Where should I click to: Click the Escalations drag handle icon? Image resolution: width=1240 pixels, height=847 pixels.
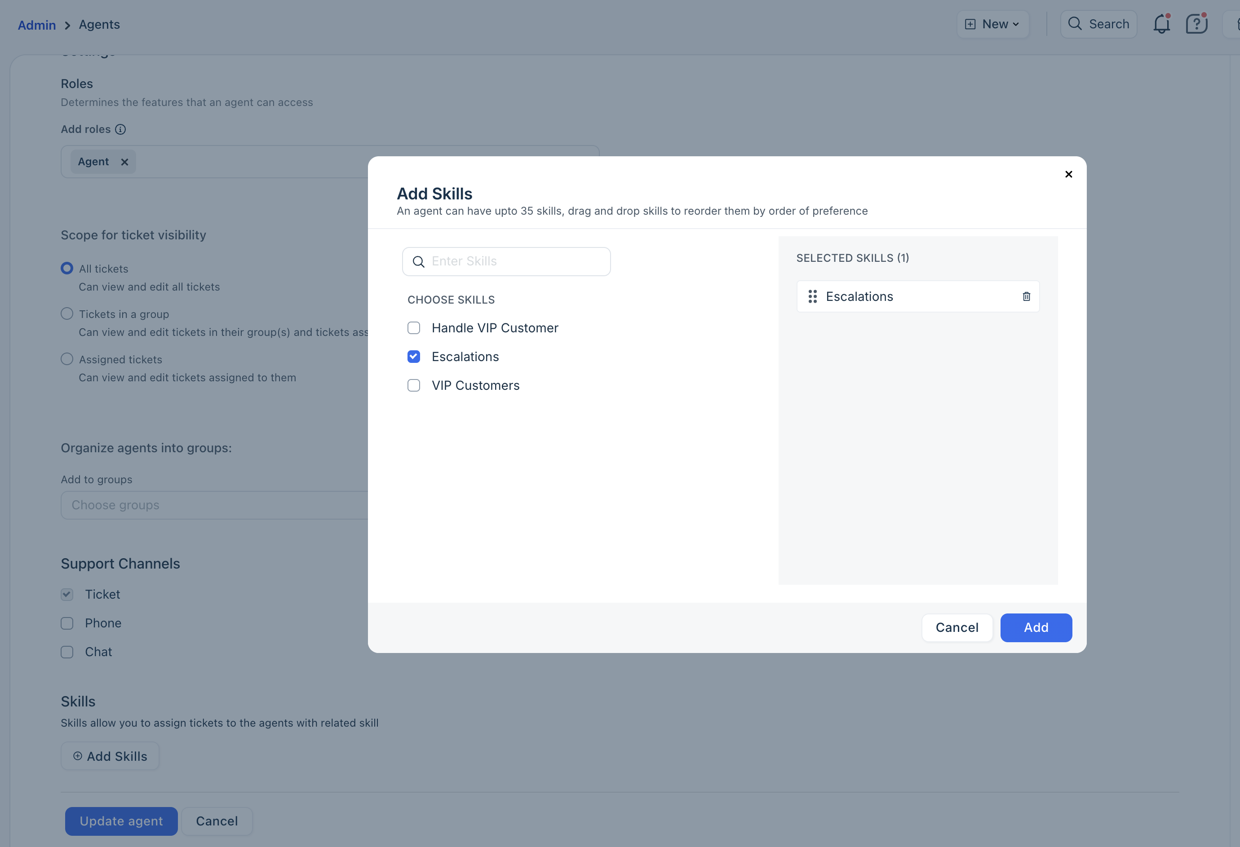pos(812,296)
